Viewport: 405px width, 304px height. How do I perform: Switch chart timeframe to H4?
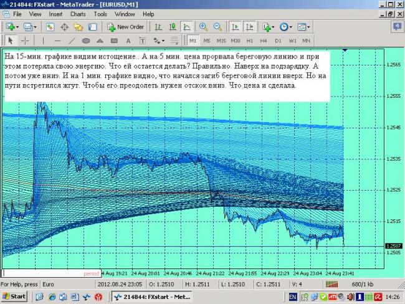[264, 41]
